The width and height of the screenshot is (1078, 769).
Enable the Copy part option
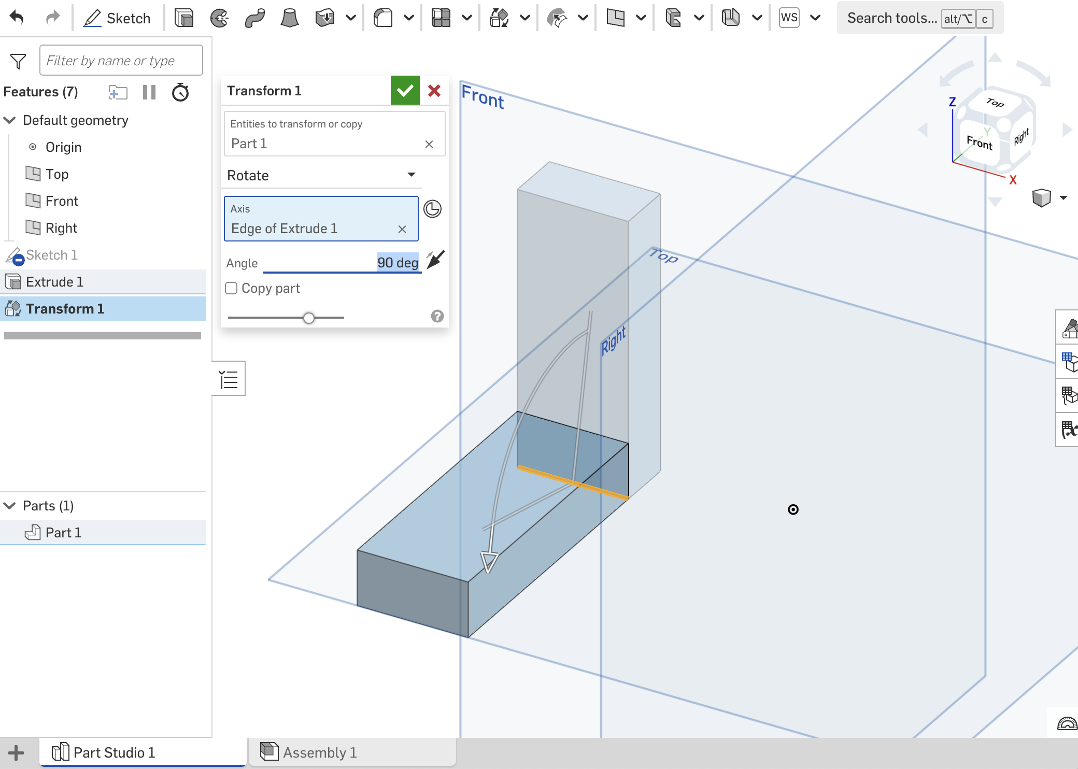(231, 288)
